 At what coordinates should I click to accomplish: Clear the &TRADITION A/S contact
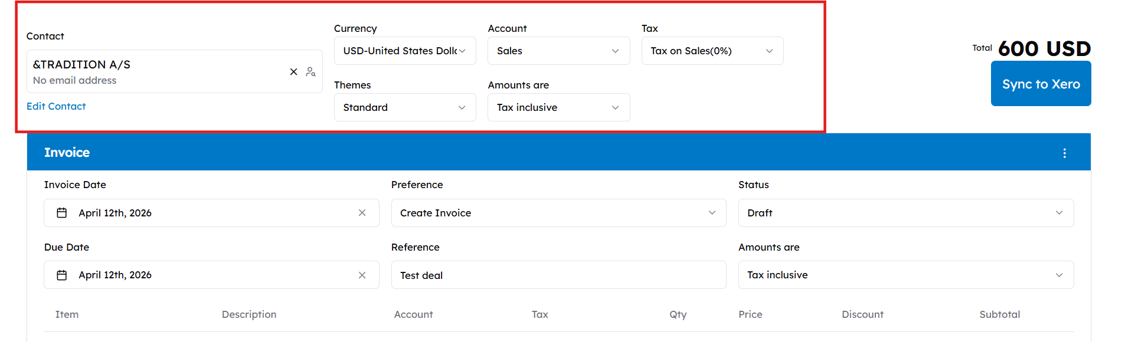tap(293, 72)
